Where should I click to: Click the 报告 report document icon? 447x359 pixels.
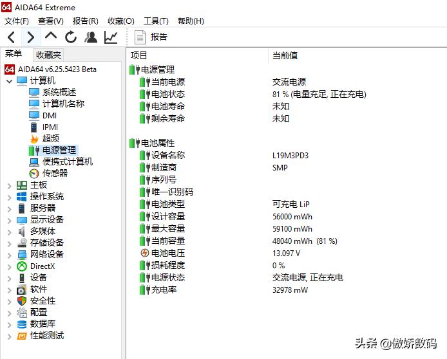tap(140, 37)
